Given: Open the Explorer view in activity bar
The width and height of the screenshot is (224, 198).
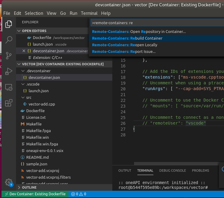Looking at the screenshot, I should click(x=9, y=24).
